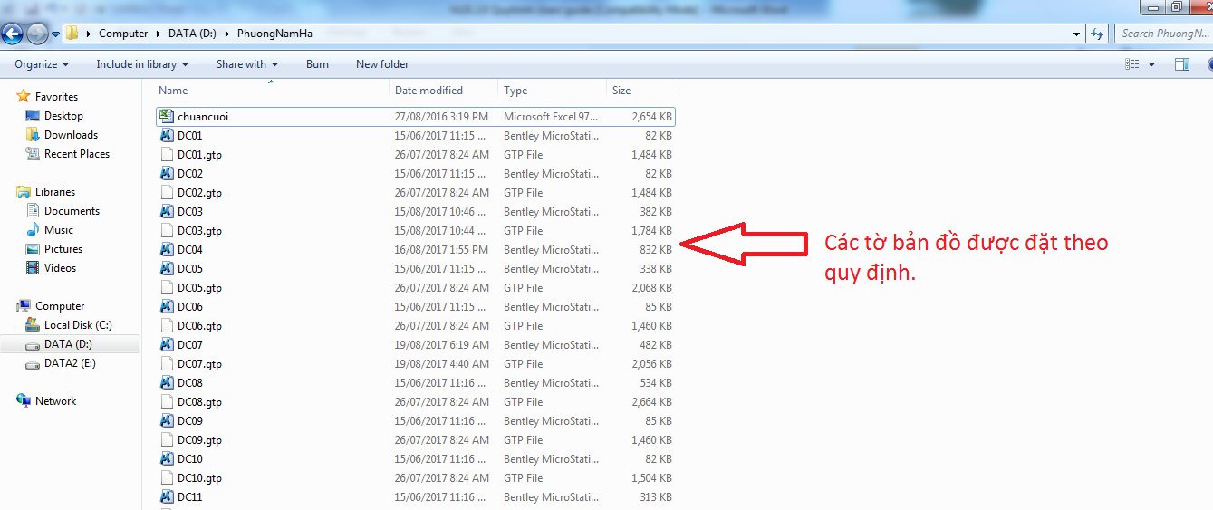This screenshot has height=510, width=1213.
Task: Click the Search PhuongNamHa input field
Action: coord(1163,34)
